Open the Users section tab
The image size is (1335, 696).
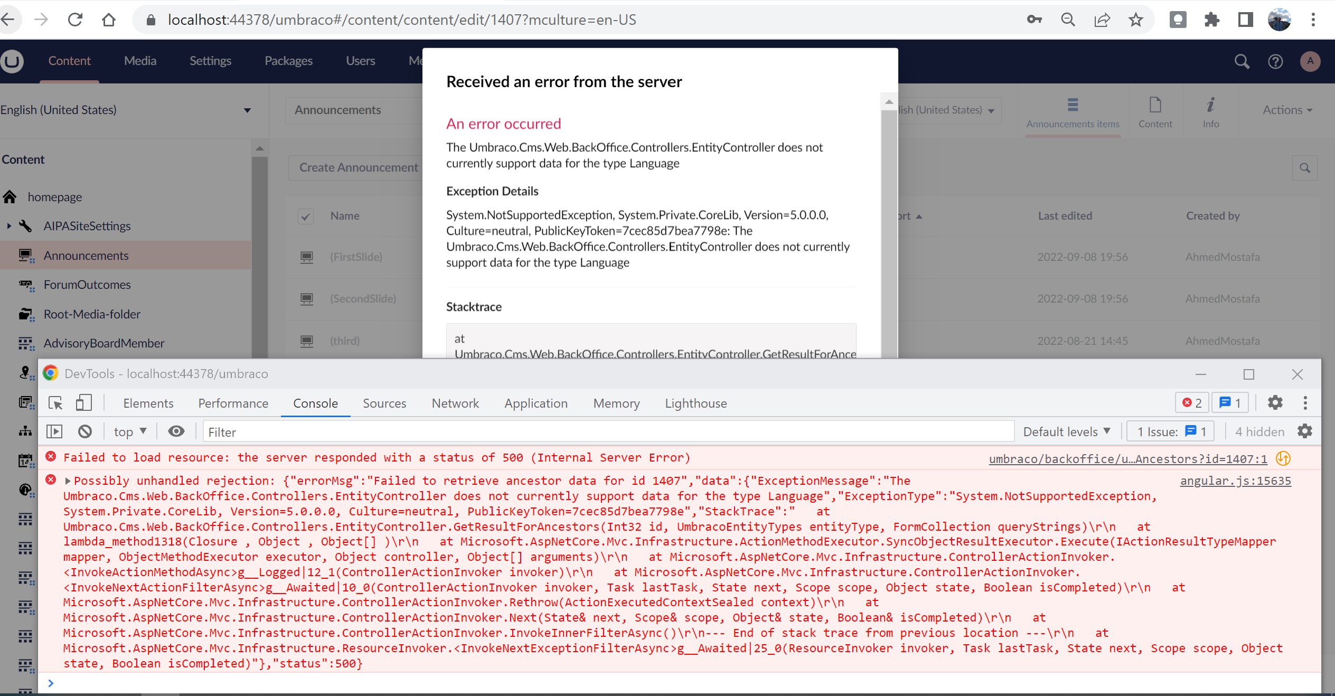click(x=360, y=61)
